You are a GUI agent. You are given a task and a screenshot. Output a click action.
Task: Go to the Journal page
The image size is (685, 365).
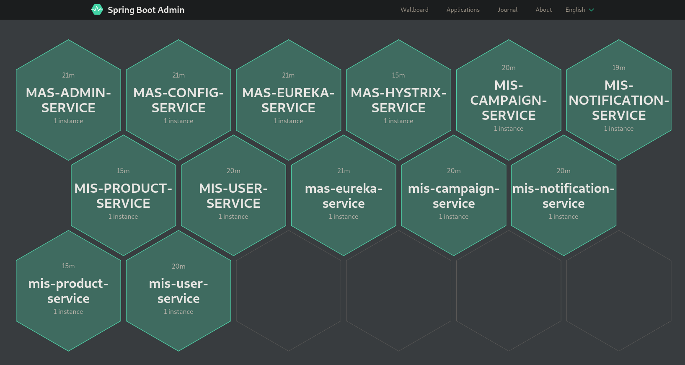pos(507,10)
